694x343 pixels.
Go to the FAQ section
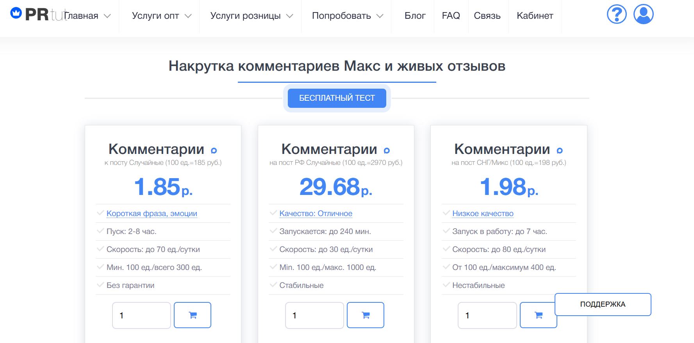(451, 16)
